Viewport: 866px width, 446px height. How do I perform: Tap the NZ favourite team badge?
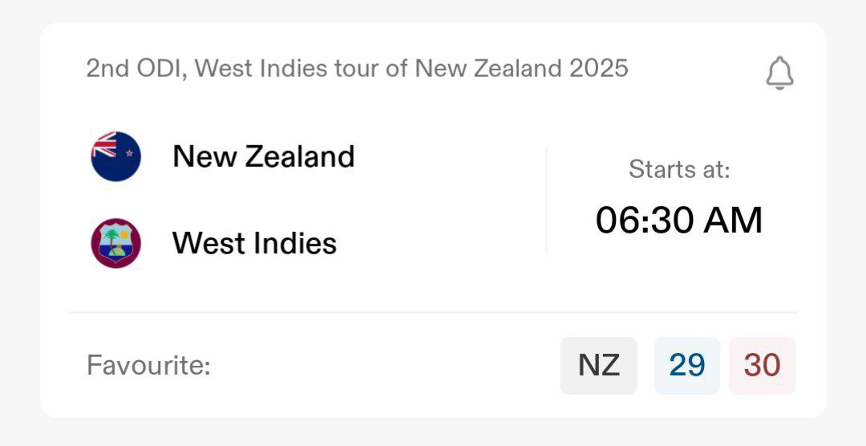598,366
